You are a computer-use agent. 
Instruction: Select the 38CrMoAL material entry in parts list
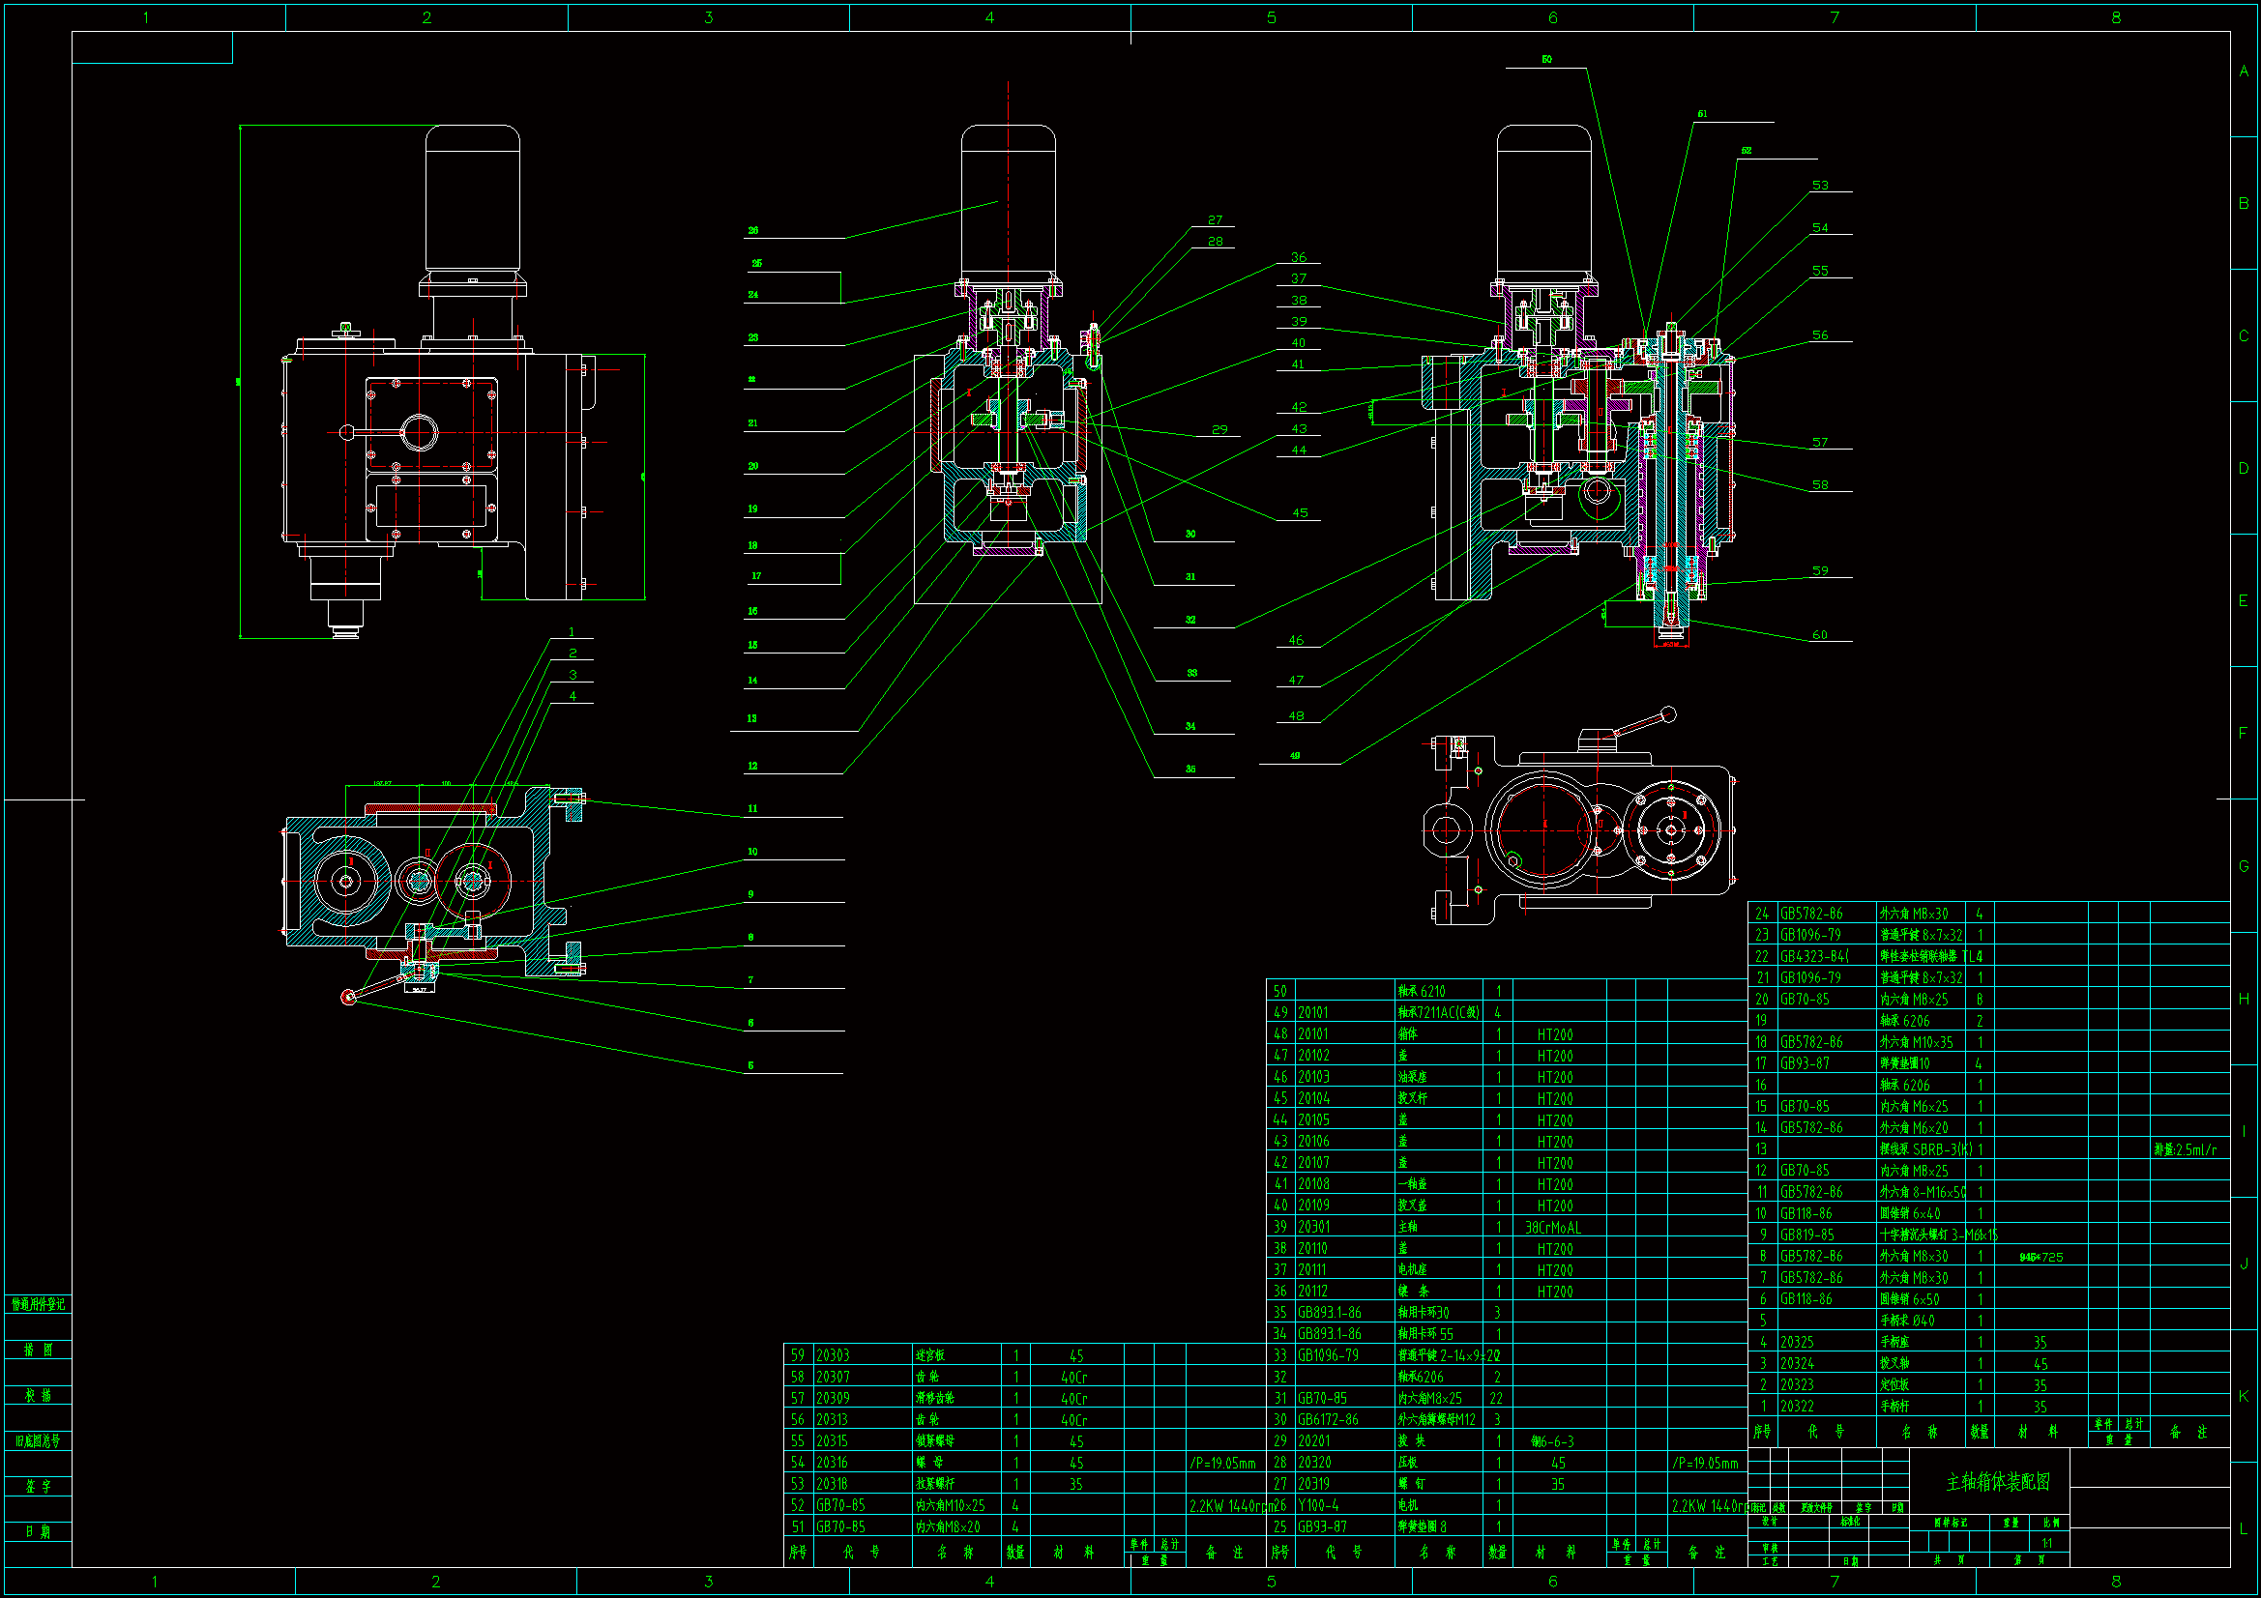click(x=1552, y=1227)
